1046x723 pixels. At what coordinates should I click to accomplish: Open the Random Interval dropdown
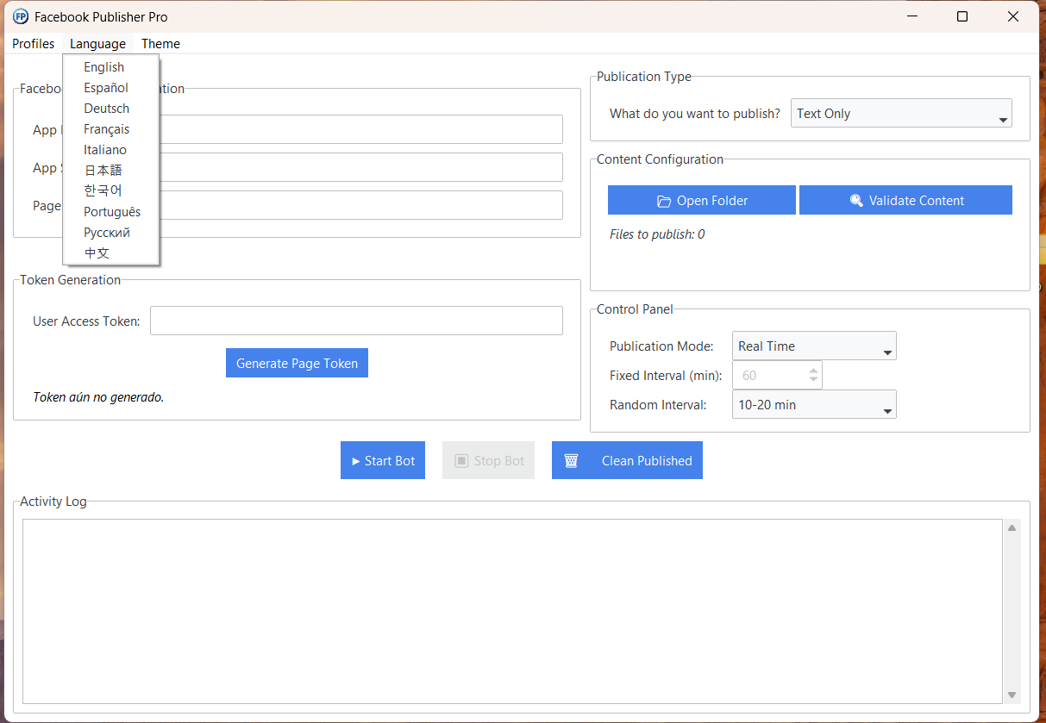(813, 405)
